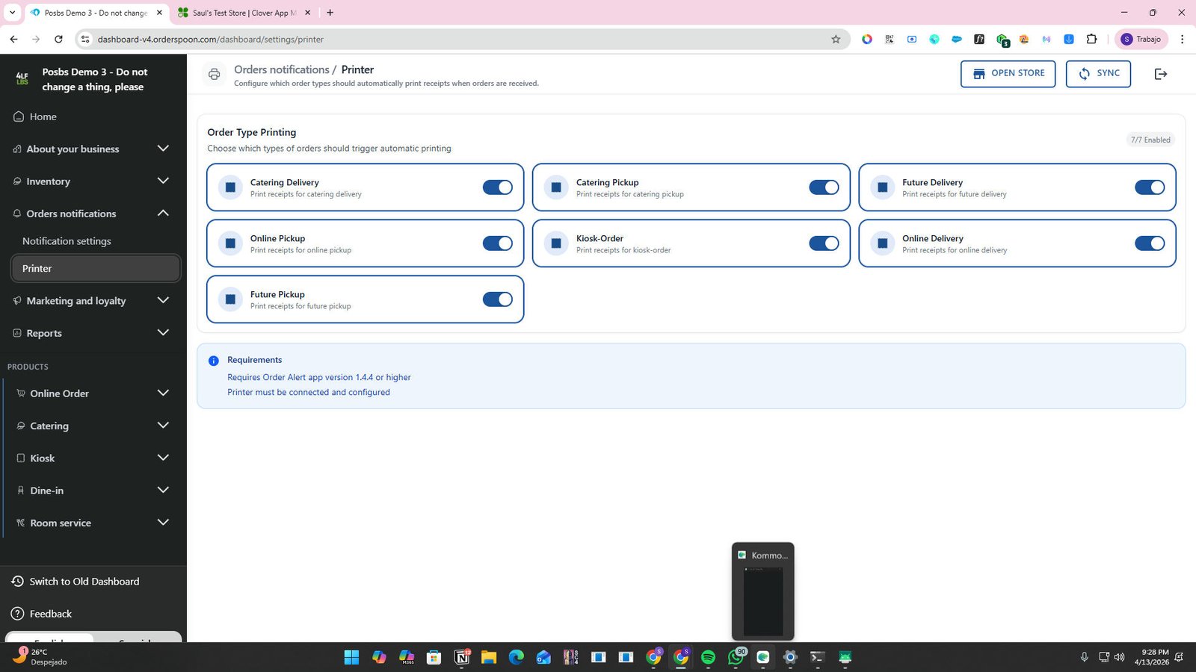Toggle Online Pickup printing switch
The image size is (1196, 672).
[498, 243]
